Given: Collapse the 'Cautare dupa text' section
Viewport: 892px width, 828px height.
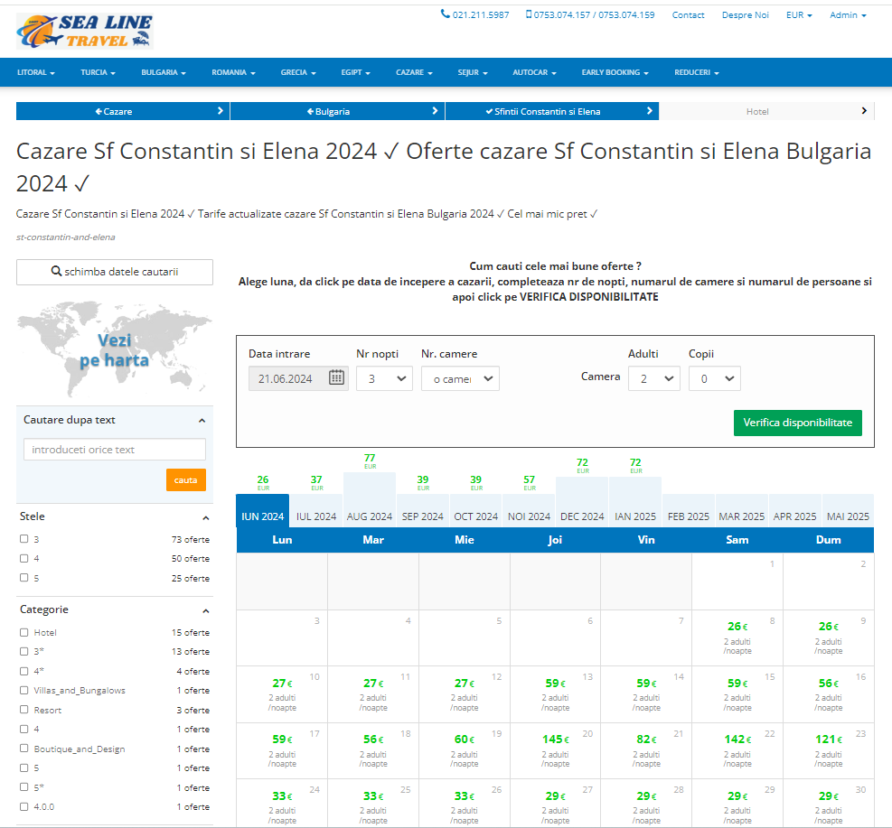Looking at the screenshot, I should tap(202, 421).
